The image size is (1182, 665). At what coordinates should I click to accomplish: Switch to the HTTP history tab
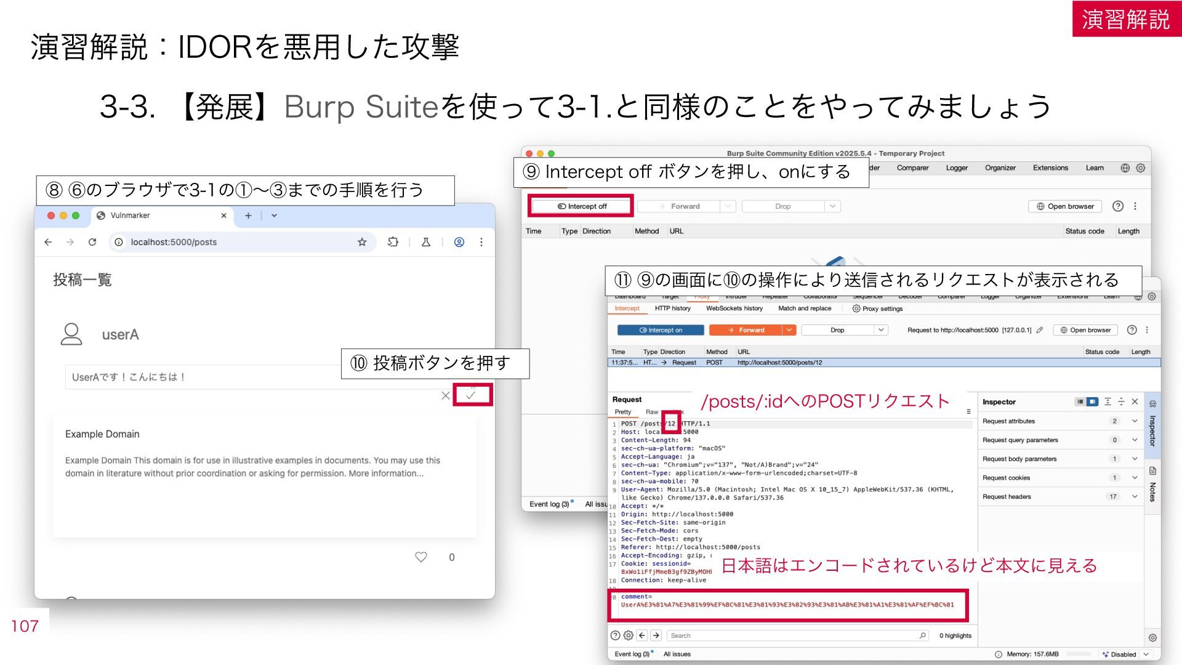pyautogui.click(x=672, y=308)
